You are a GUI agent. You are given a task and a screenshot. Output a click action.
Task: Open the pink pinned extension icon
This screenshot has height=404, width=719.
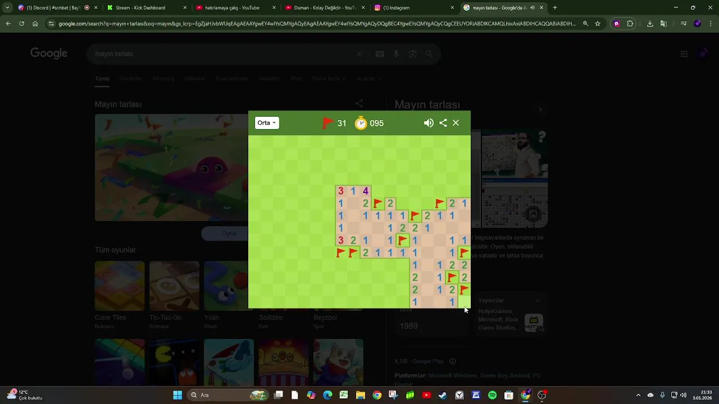coord(617,24)
